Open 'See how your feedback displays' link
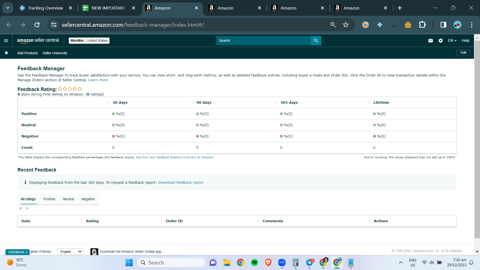The image size is (480, 270). [x=175, y=157]
